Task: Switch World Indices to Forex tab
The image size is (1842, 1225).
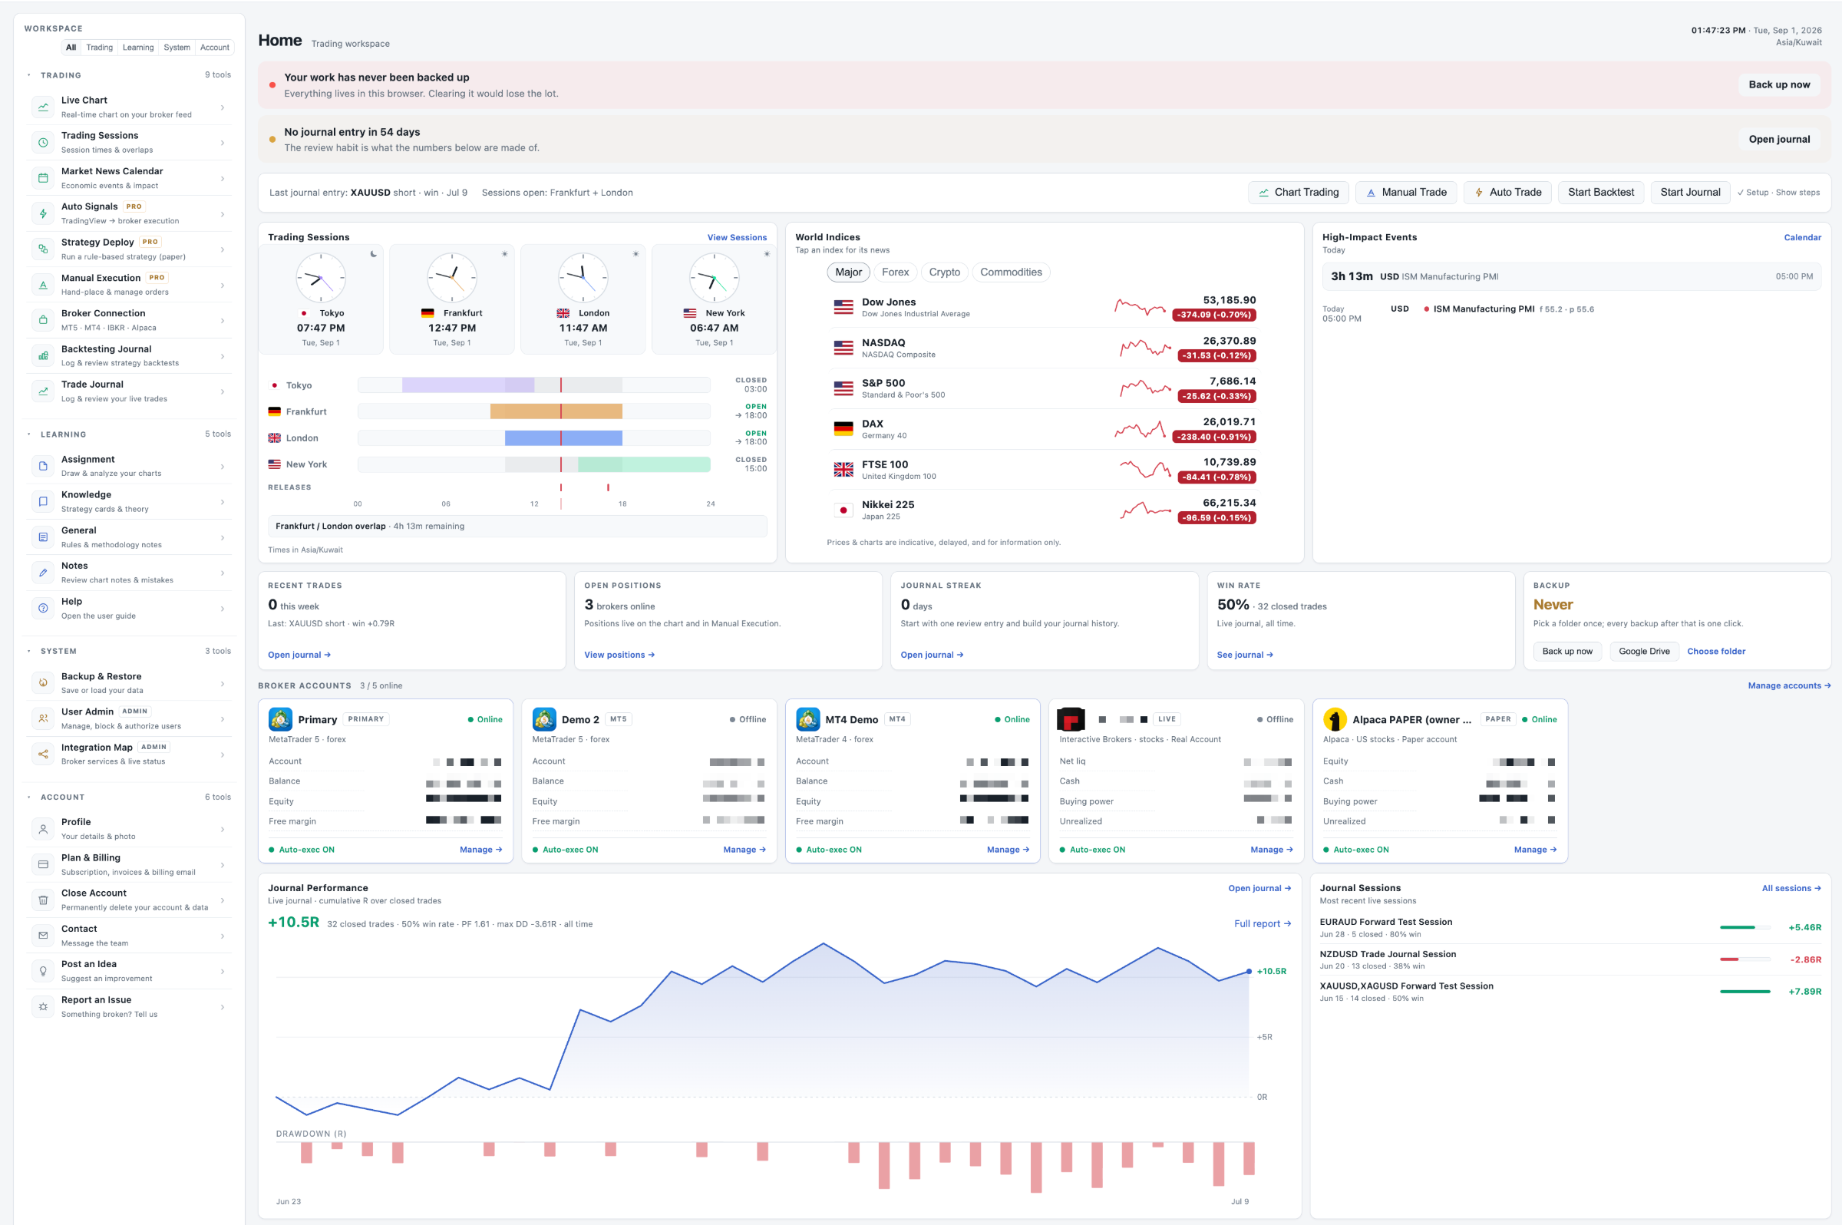Action: [x=895, y=272]
